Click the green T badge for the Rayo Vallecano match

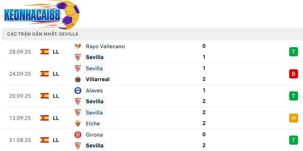click(293, 52)
